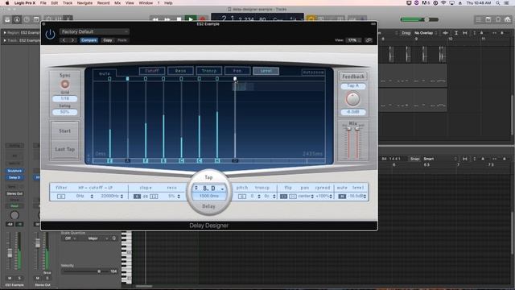The height and width of the screenshot is (290, 515).
Task: Toggle the tap mute M button
Action: click(342, 197)
